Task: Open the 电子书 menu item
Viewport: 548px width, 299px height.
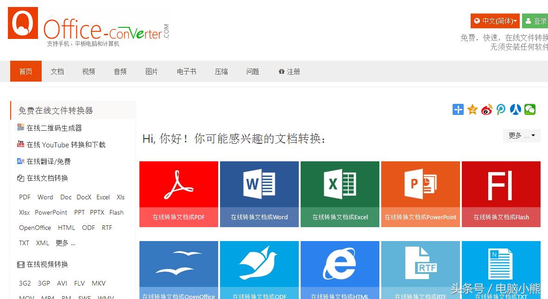Action: tap(186, 71)
